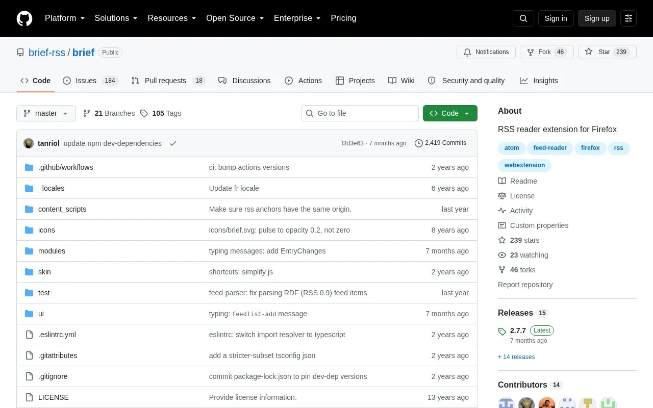This screenshot has height=408, width=653.
Task: Open the .eslintrc.yml file
Action: click(x=57, y=335)
